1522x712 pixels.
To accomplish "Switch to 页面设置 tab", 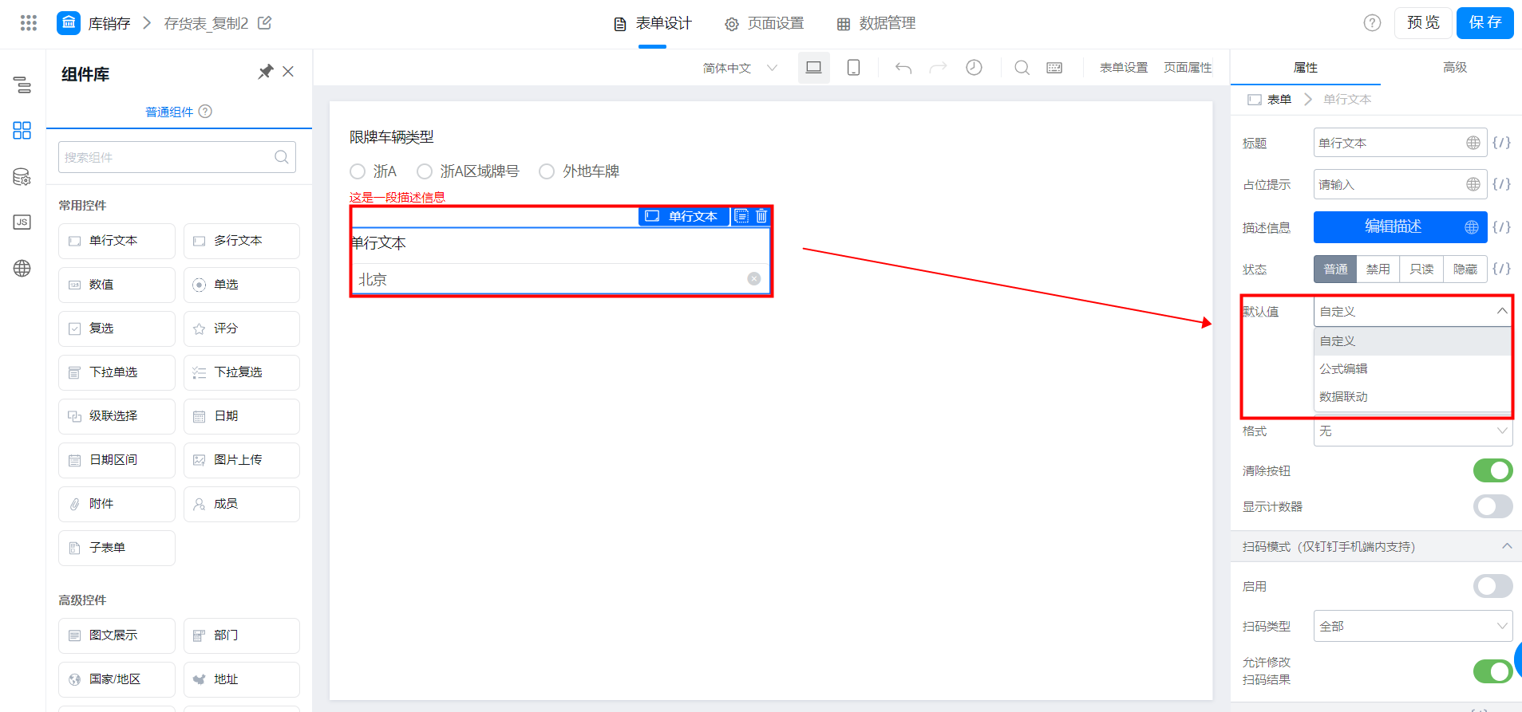I will pos(764,24).
